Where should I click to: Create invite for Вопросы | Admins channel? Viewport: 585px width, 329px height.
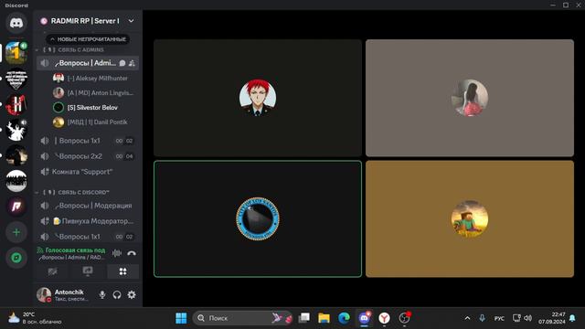click(x=132, y=63)
